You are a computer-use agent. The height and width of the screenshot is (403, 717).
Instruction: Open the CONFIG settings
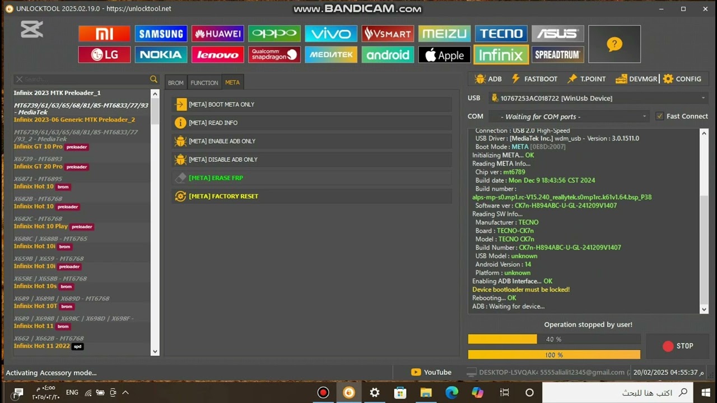[x=682, y=79]
